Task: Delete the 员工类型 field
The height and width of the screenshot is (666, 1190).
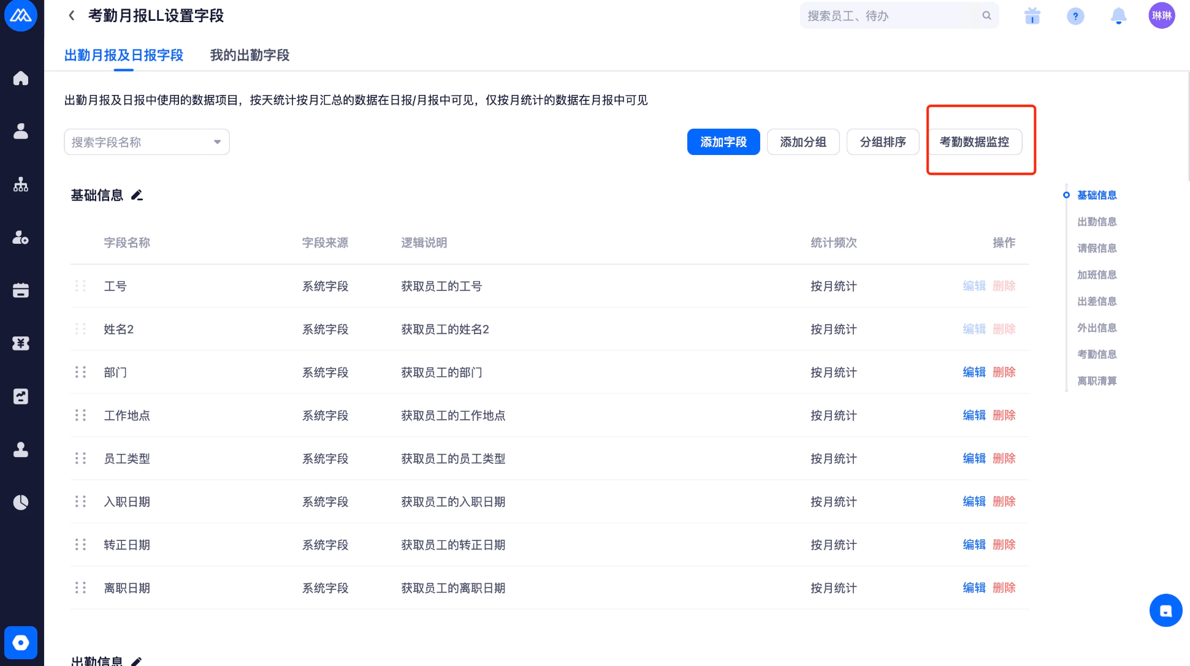Action: 1004,458
